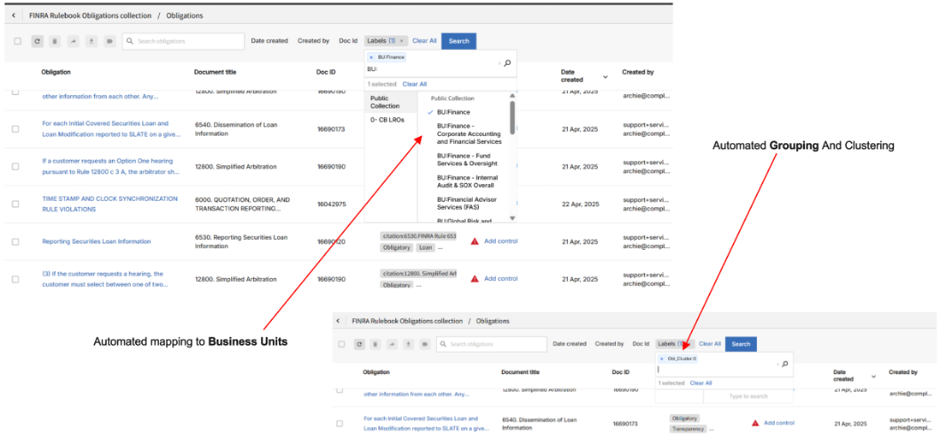Click Clear All next to '1 selected', upper dropdown

414,84
